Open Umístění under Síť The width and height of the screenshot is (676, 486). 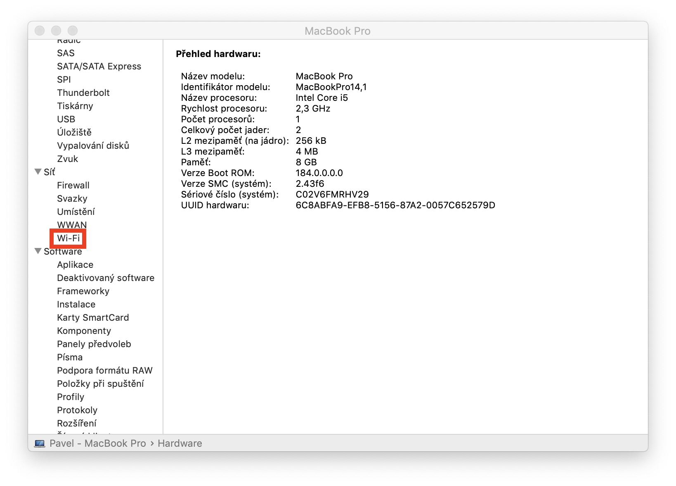pos(76,212)
